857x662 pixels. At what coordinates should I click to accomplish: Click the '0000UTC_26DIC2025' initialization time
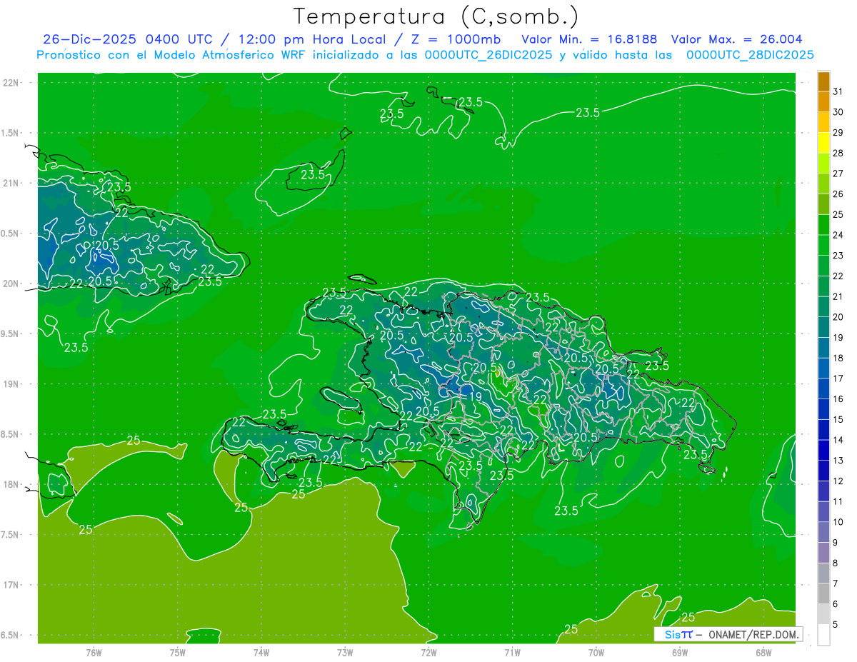488,55
